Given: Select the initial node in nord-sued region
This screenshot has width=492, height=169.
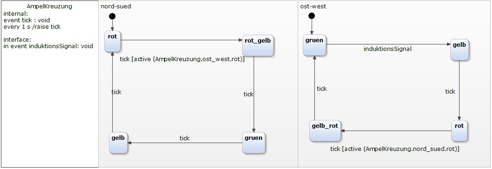Looking at the screenshot, I should tap(112, 16).
